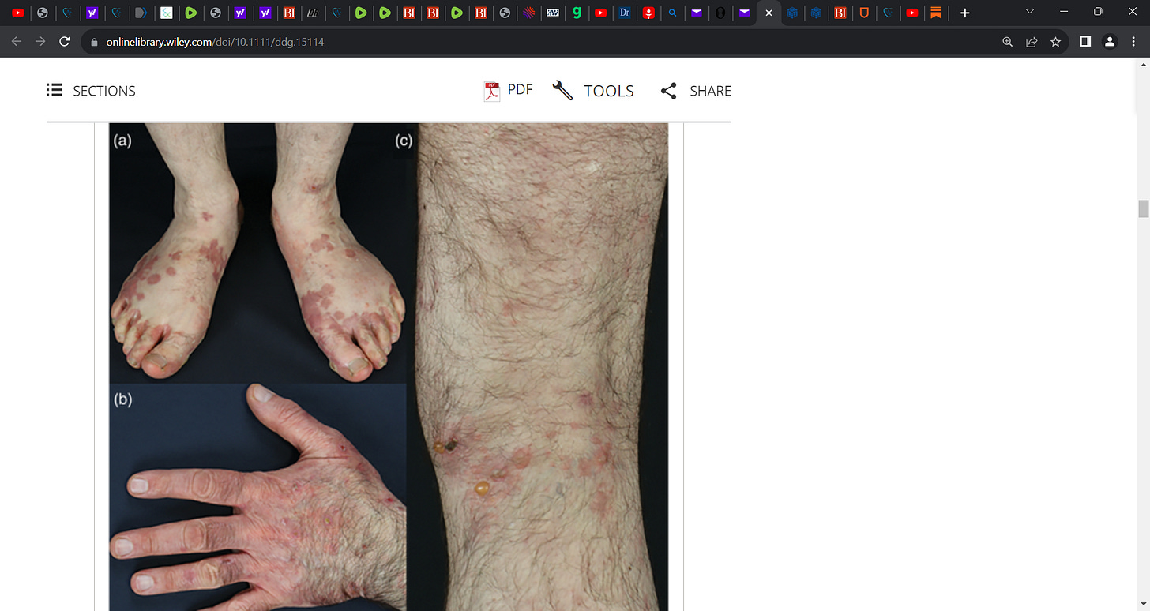The height and width of the screenshot is (611, 1150).
Task: Open the Chrome profile menu
Action: point(1110,42)
